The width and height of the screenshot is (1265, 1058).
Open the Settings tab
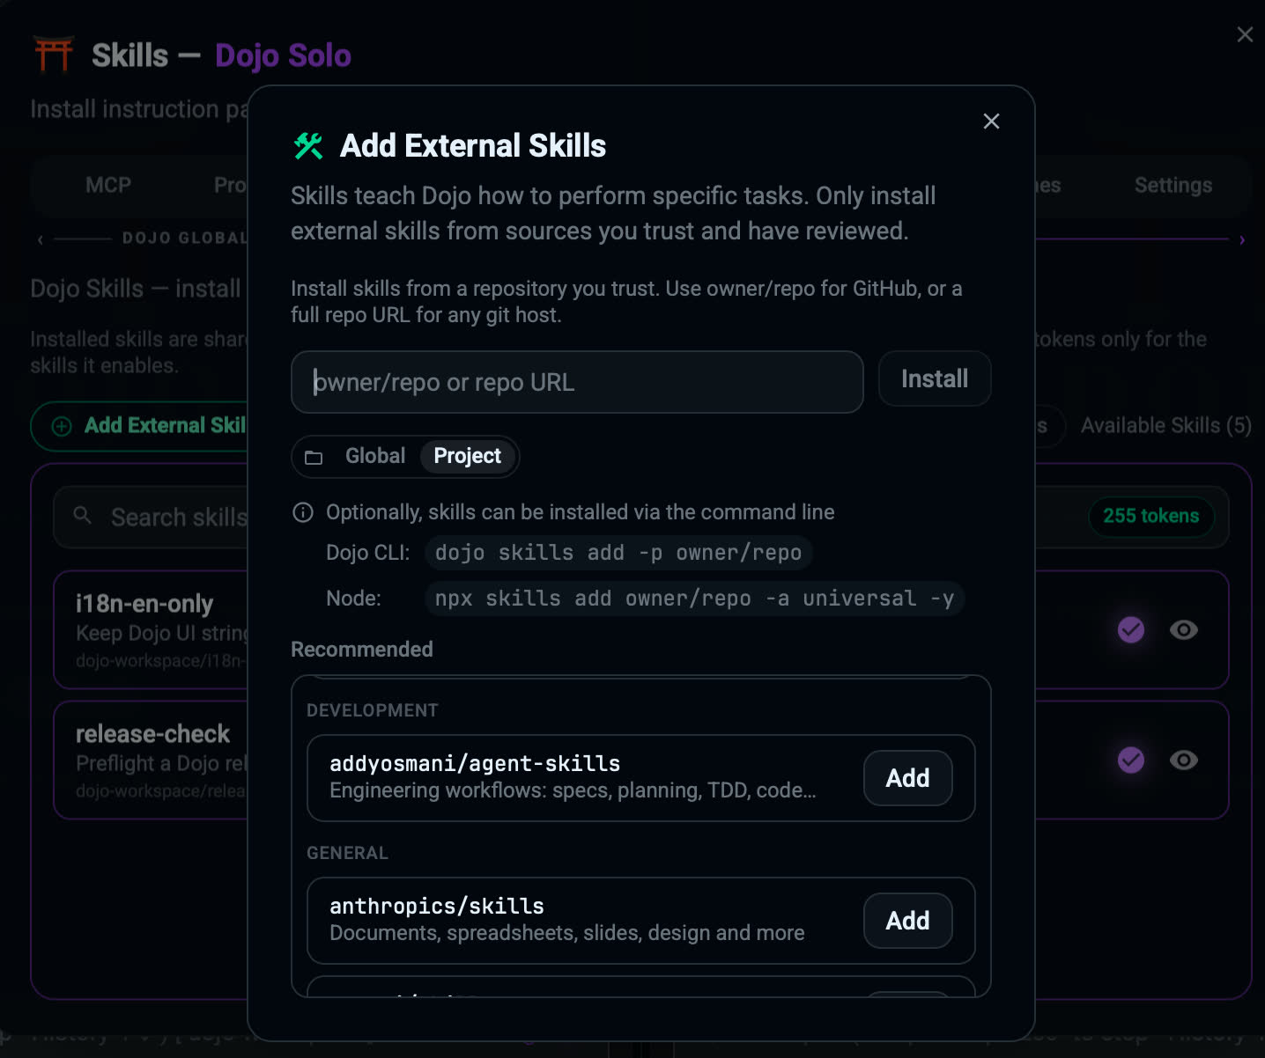click(1173, 185)
